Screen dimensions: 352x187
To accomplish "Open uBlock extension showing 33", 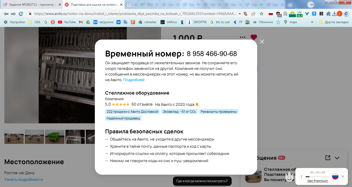I will (x=278, y=14).
